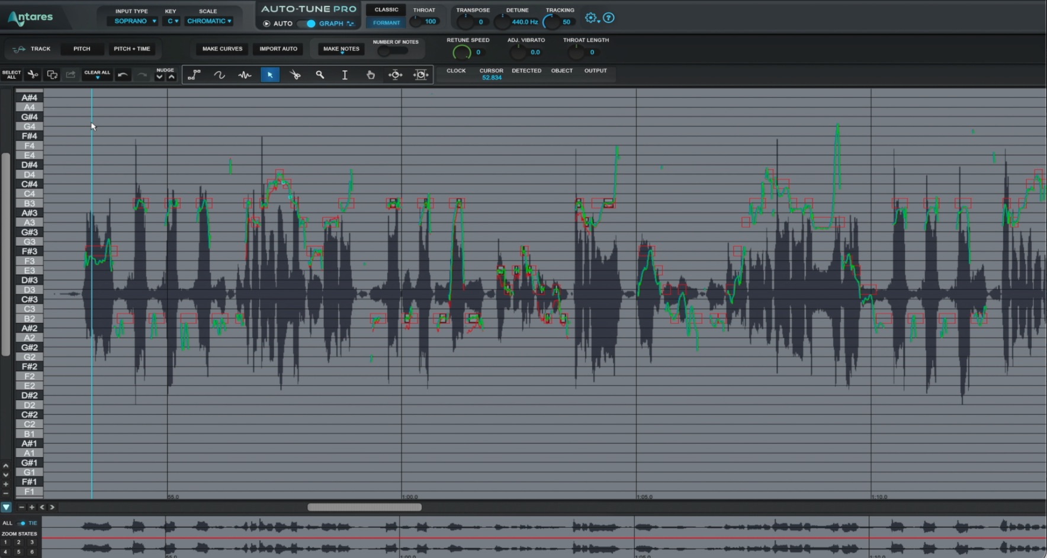Click the Pitch + Time button
The height and width of the screenshot is (558, 1047).
(132, 49)
